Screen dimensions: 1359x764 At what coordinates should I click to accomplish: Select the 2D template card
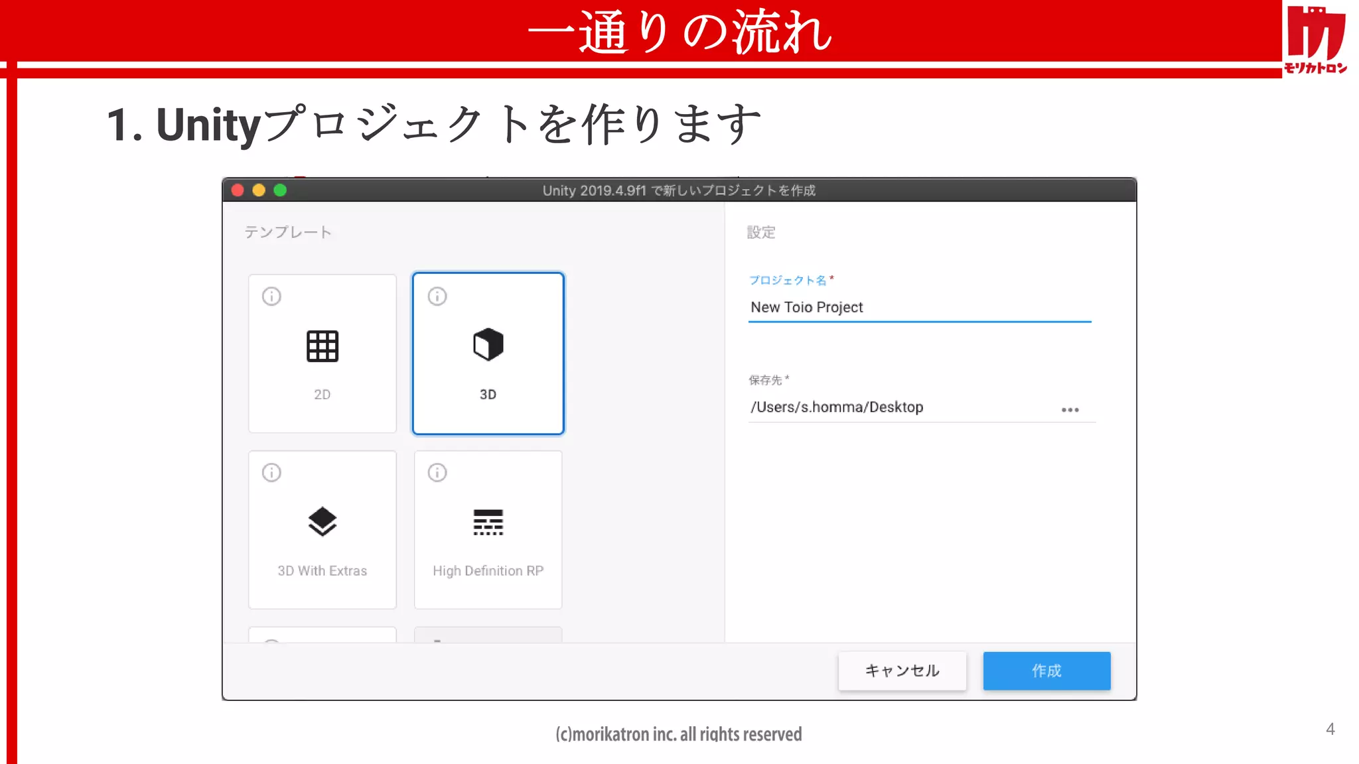click(322, 353)
